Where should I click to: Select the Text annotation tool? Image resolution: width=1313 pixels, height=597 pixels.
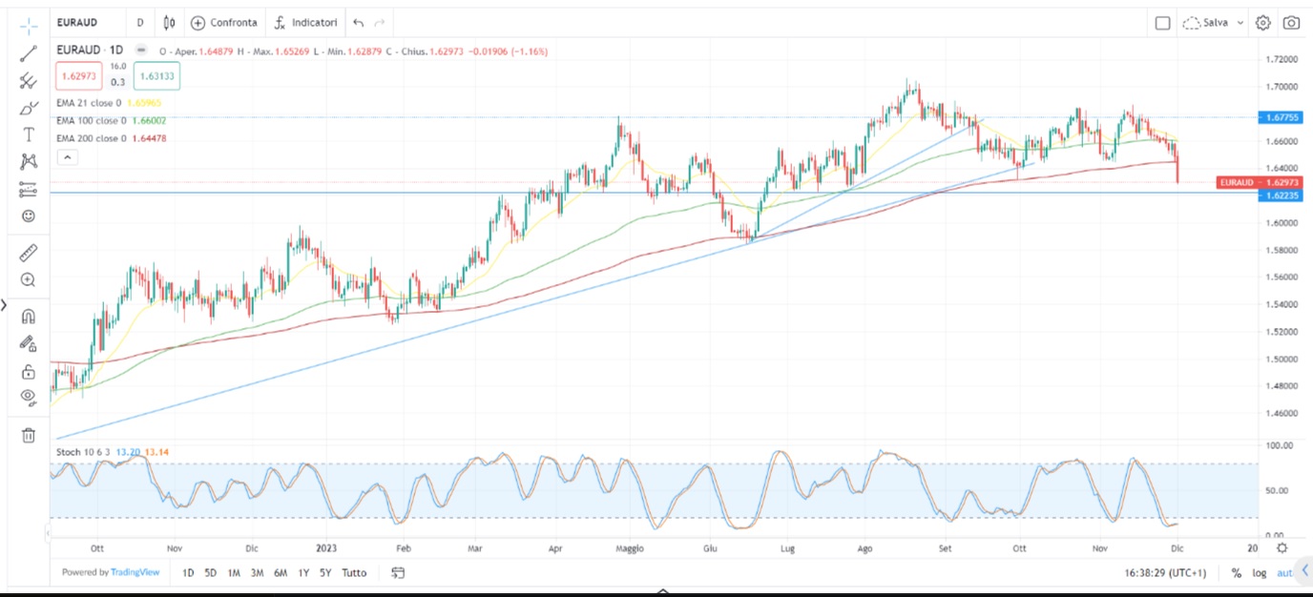pos(29,134)
